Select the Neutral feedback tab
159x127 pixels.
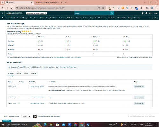click(x=26, y=73)
